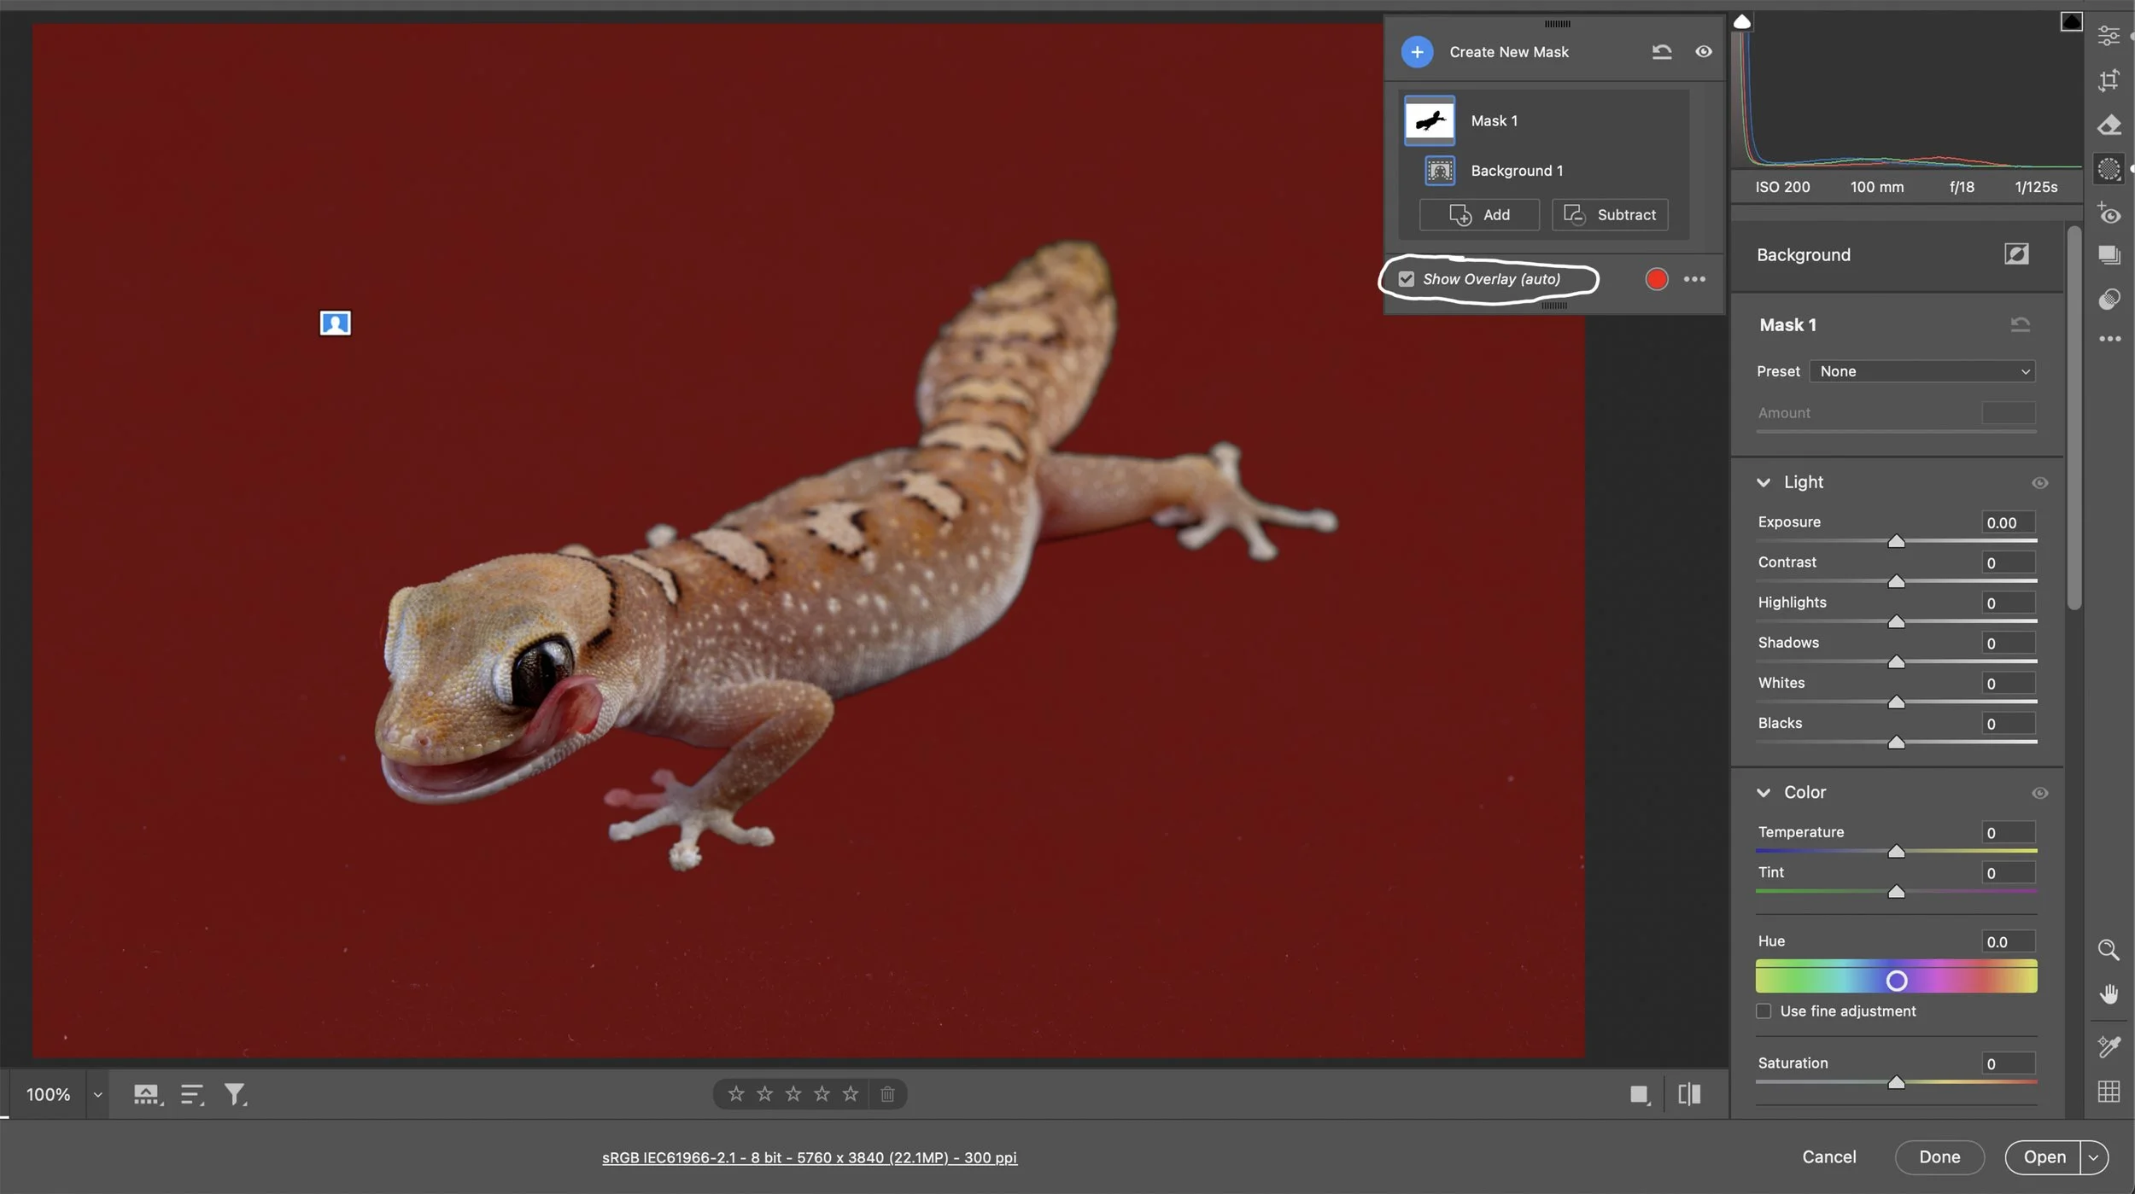The height and width of the screenshot is (1194, 2135).
Task: Select the Crop tool icon
Action: coord(2109,80)
